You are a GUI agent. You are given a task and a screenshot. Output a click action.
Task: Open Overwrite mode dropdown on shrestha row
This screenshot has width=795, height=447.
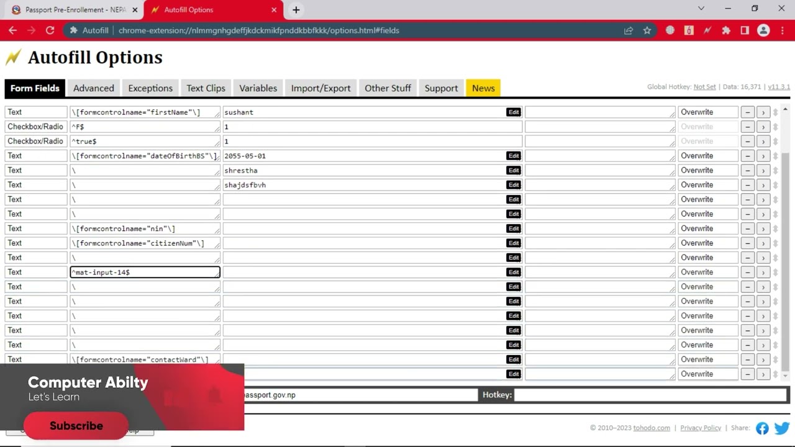pos(708,171)
